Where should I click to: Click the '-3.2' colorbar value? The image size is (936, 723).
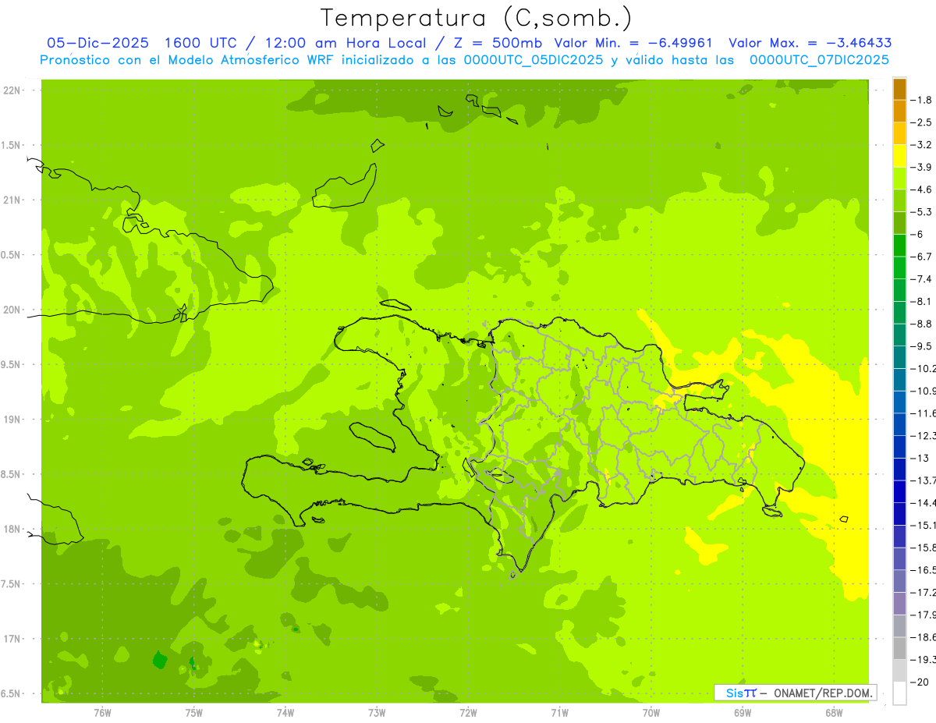pyautogui.click(x=922, y=145)
